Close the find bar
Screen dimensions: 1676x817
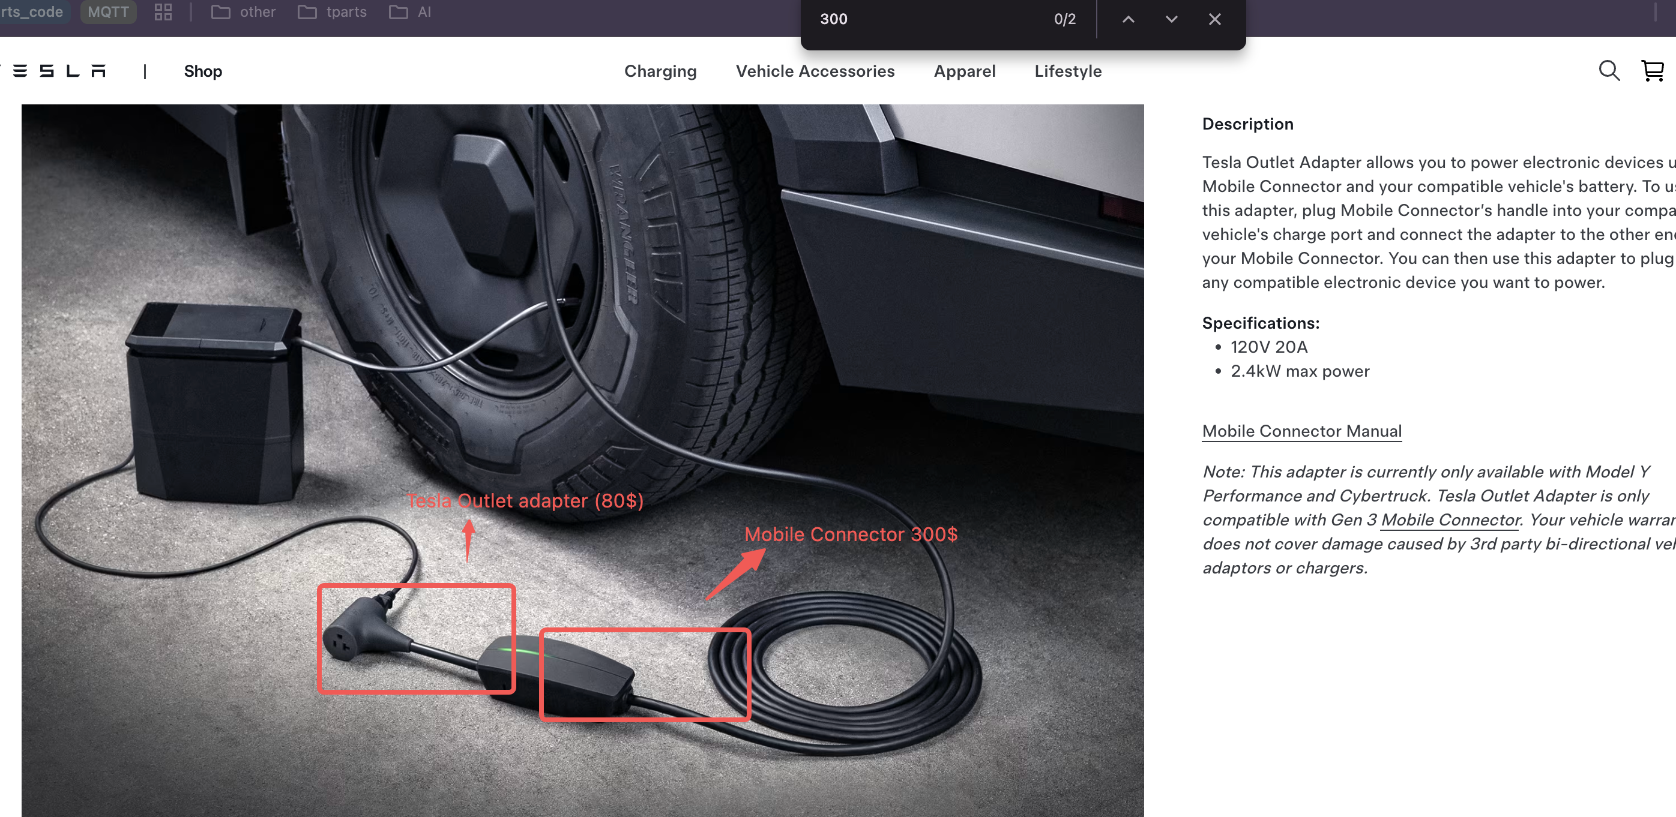[1214, 20]
